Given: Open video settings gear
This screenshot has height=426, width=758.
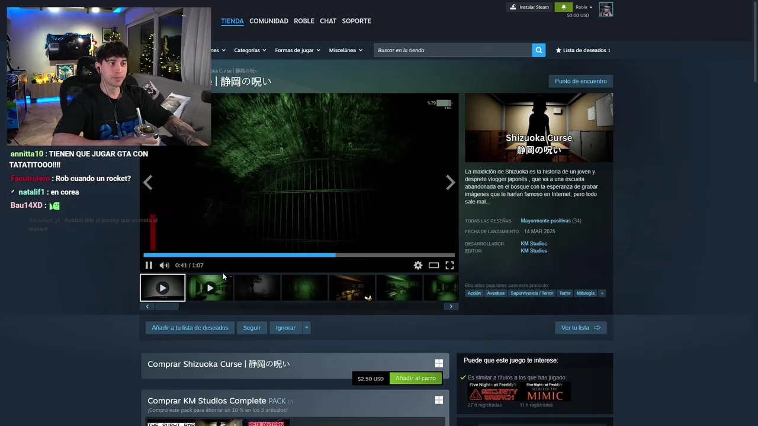Looking at the screenshot, I should click(418, 265).
